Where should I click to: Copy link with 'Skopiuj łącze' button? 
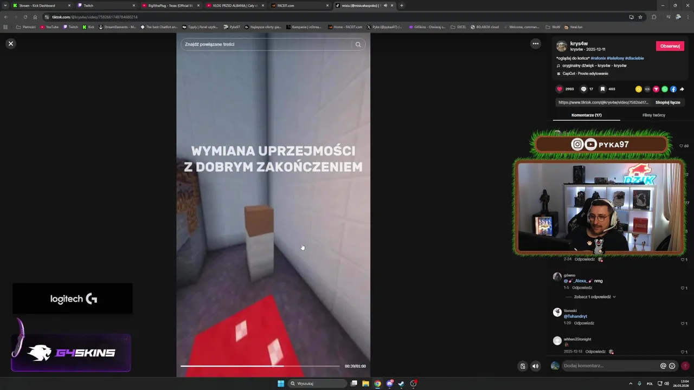pos(667,102)
